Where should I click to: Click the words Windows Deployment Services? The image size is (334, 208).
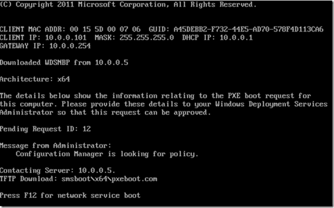(x=271, y=104)
